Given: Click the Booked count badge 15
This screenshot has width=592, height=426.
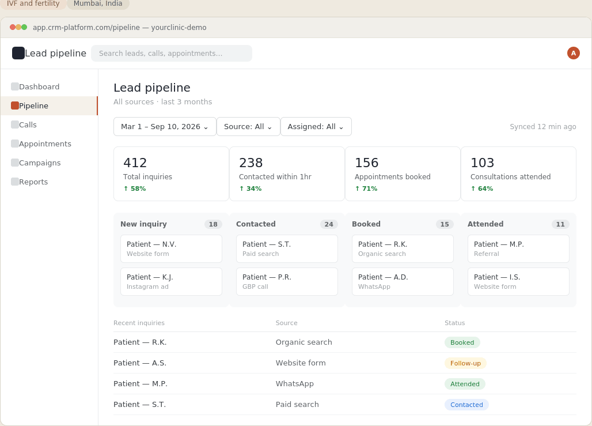Looking at the screenshot, I should pyautogui.click(x=445, y=224).
